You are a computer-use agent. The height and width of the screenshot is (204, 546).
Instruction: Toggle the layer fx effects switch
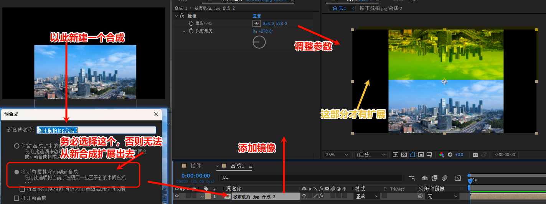click(x=321, y=196)
